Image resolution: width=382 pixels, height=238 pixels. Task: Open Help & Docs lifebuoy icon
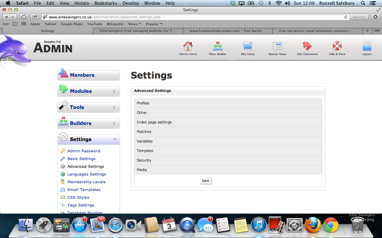(337, 46)
